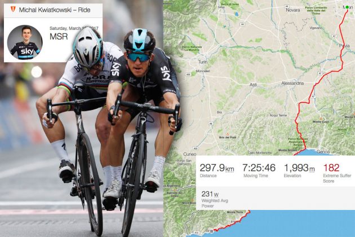Select the 1,993 m Elevation stat

coord(299,170)
